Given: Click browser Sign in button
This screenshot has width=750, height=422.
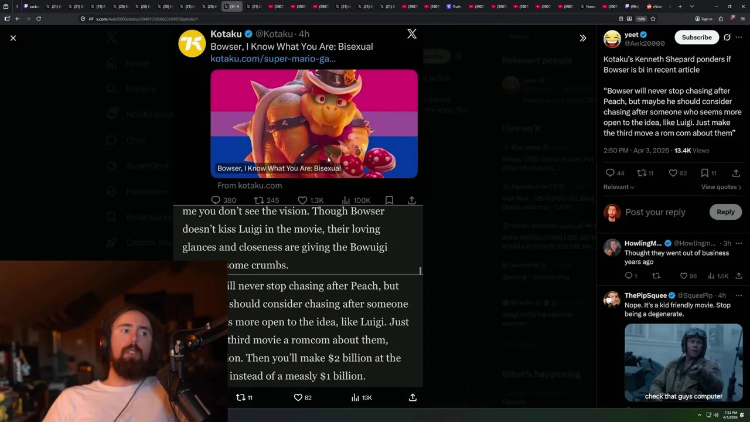Looking at the screenshot, I should (x=704, y=19).
